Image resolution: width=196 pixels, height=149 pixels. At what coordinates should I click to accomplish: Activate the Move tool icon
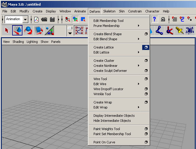pyautogui.click(x=17, y=30)
